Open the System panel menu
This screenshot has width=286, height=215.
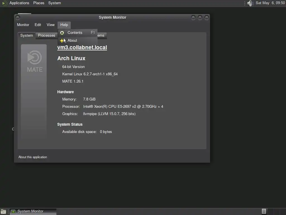click(x=54, y=3)
